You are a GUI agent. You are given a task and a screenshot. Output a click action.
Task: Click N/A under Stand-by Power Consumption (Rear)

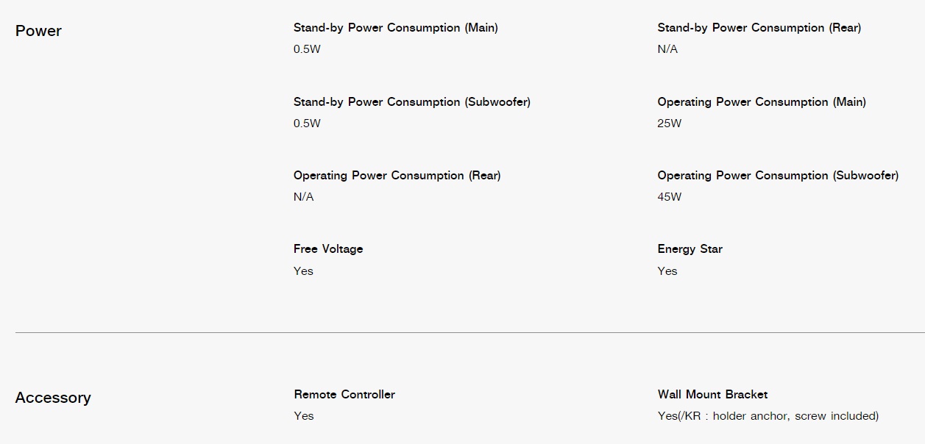pyautogui.click(x=667, y=49)
